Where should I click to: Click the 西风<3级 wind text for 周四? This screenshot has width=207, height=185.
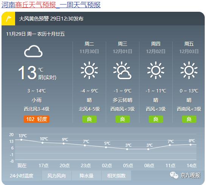[156, 109]
